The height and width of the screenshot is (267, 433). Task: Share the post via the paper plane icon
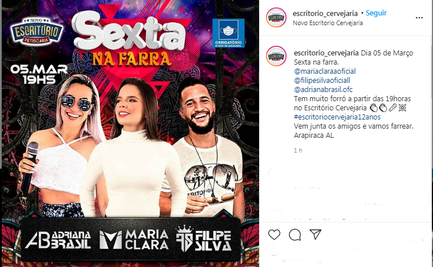tap(315, 234)
